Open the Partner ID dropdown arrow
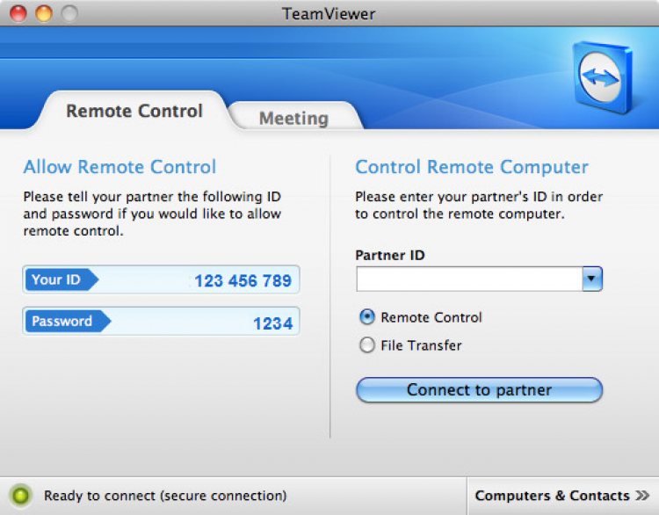Screen dimensions: 659x515 point(592,279)
